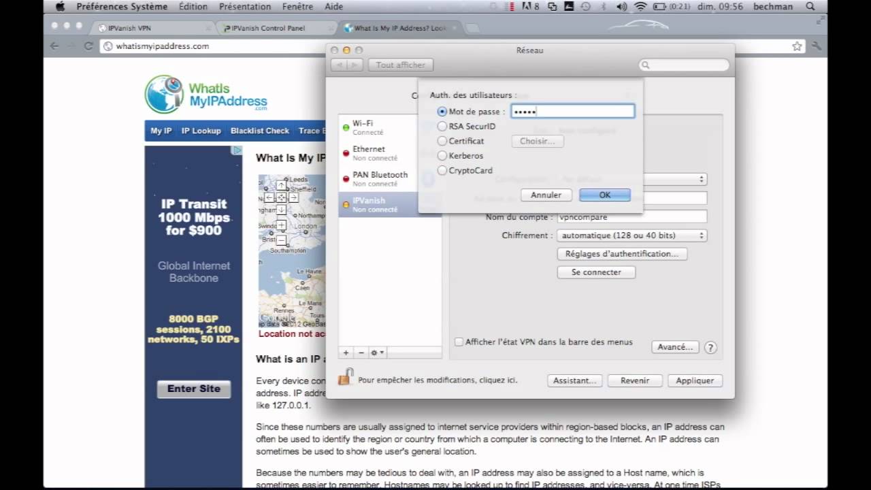
Task: Click the lock icon to prevent changes
Action: (x=346, y=376)
